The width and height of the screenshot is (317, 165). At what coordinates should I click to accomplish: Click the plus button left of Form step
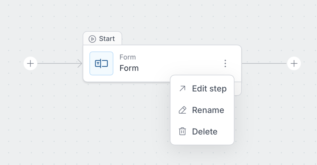[30, 63]
